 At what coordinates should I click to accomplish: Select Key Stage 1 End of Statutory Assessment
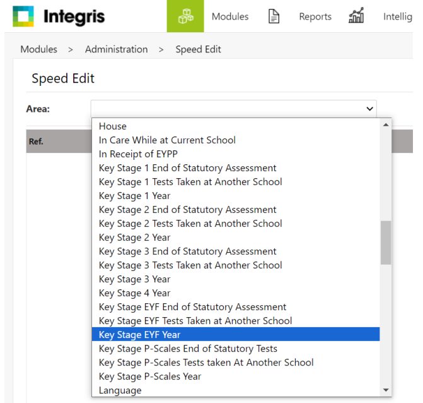click(187, 168)
